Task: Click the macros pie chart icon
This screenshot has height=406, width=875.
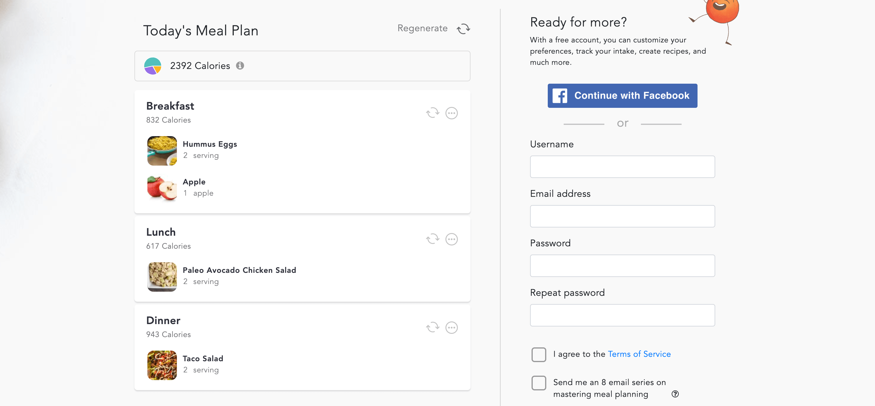Action: click(152, 66)
